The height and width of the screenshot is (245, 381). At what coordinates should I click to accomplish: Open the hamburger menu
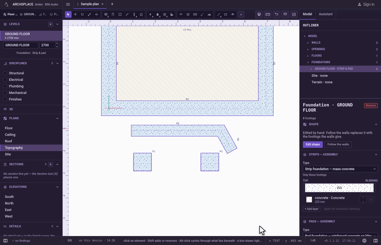point(68,4)
